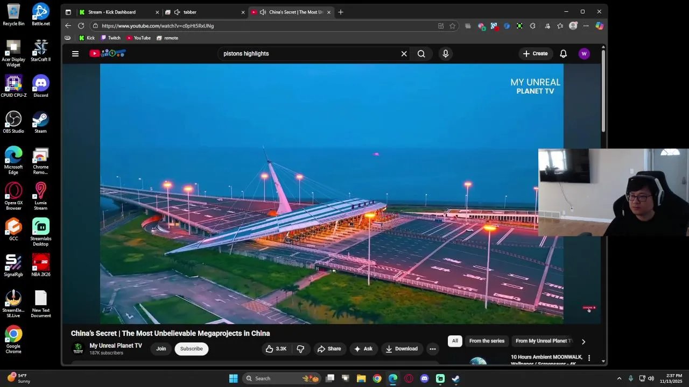The image size is (689, 387).
Task: Open Kick bookmark in favorites bar
Action: [87, 38]
